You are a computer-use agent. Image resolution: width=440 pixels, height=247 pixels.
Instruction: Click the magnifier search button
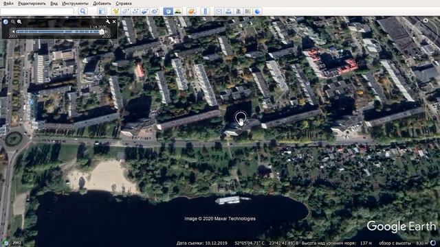(82, 11)
